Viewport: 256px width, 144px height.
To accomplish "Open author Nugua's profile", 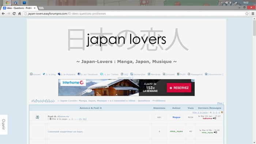I will pos(176,117).
